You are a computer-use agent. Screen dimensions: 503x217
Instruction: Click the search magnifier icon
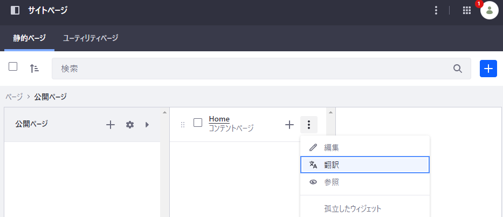[x=458, y=69]
